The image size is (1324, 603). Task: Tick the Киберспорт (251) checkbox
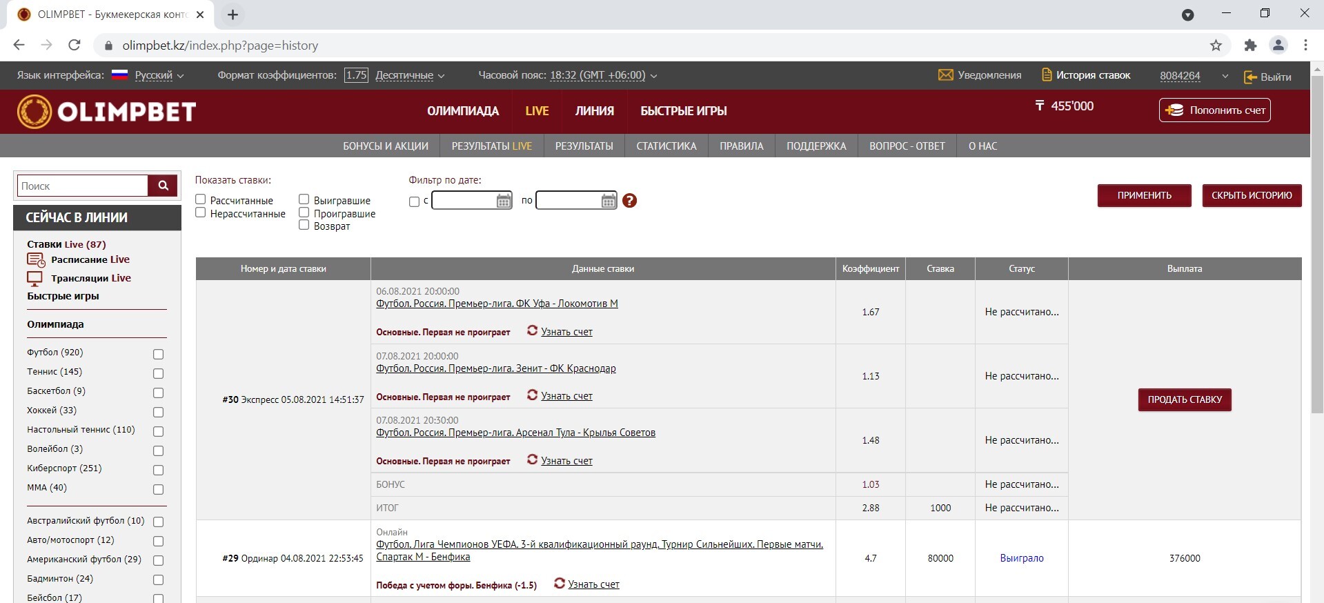(x=158, y=470)
